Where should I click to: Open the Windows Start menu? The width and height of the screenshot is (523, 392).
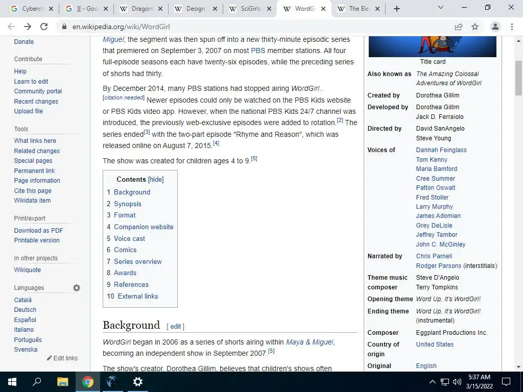(12, 382)
